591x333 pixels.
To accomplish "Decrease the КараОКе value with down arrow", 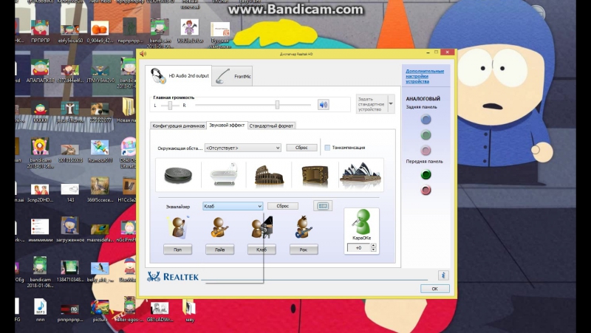I will [x=374, y=250].
